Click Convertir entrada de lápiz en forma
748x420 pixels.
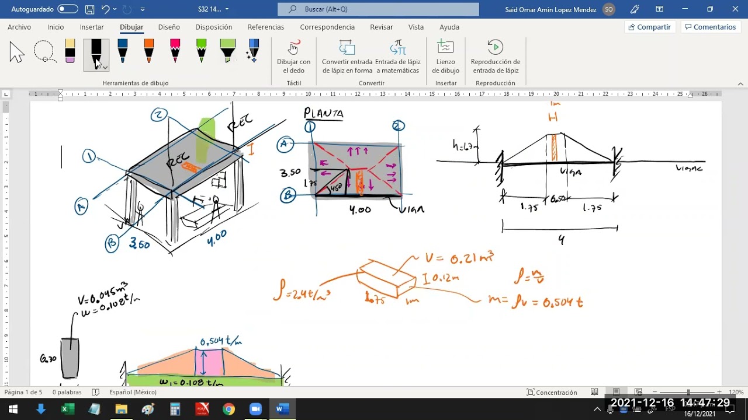(x=347, y=57)
